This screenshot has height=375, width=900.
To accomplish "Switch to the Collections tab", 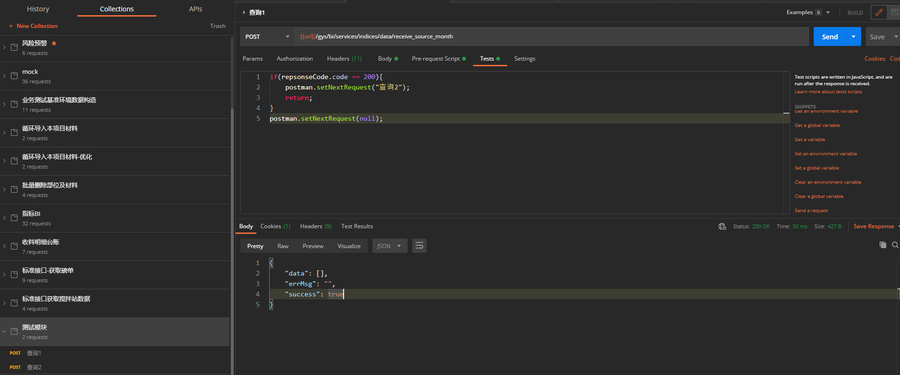I will tap(117, 9).
